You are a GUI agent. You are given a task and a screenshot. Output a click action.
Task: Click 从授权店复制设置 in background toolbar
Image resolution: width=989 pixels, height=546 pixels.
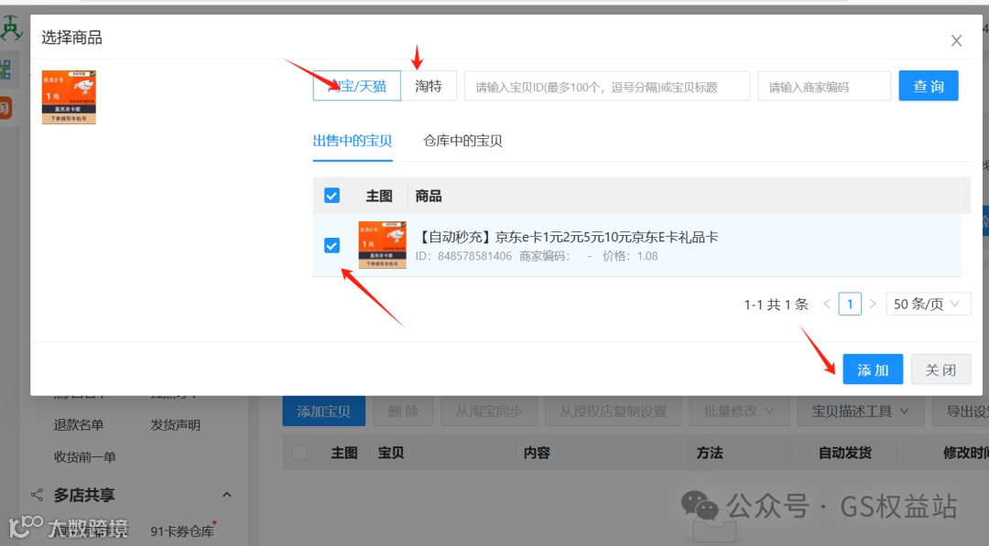(613, 412)
